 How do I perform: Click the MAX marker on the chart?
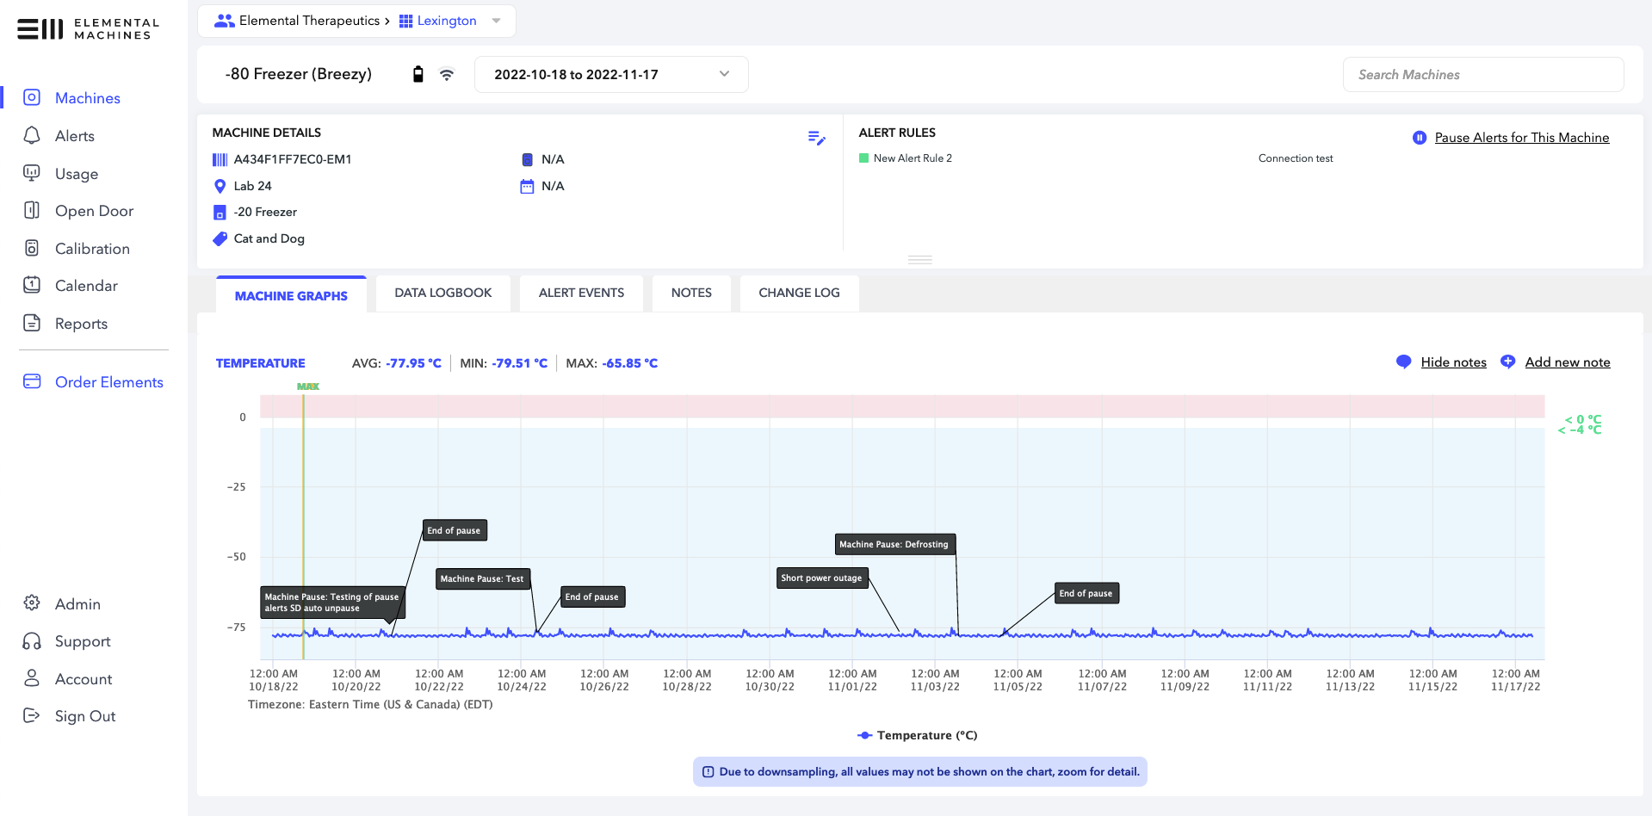coord(308,386)
